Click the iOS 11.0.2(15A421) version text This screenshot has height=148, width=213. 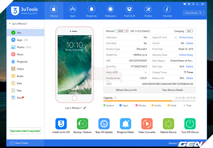(x=140, y=31)
